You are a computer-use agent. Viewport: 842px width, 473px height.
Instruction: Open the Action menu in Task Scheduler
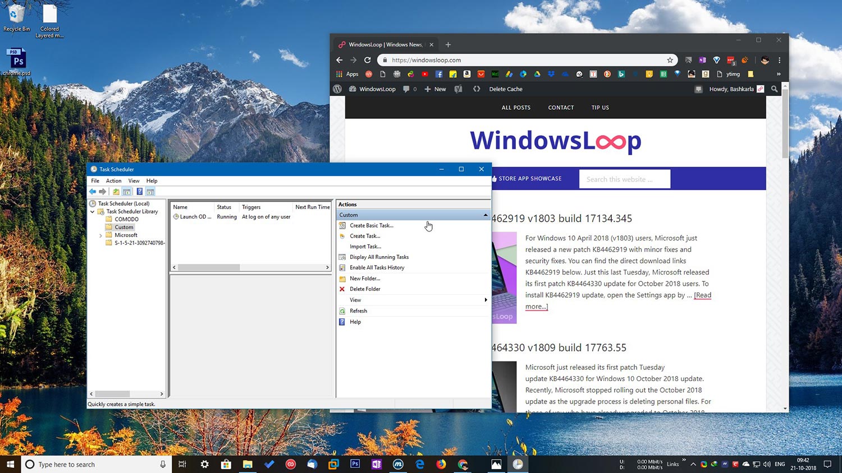[x=113, y=180]
